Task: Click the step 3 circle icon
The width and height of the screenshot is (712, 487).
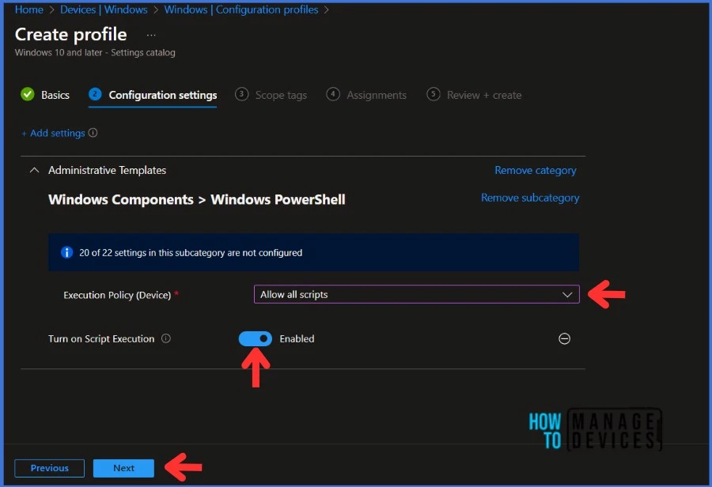Action: [x=241, y=94]
